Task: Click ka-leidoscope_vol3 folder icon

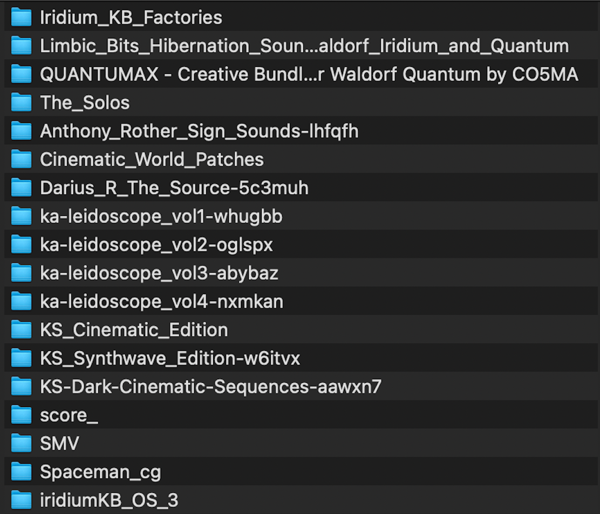Action: [21, 273]
